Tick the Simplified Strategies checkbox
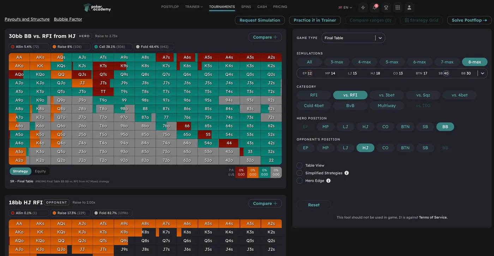Image resolution: width=494 pixels, height=256 pixels. (x=300, y=173)
